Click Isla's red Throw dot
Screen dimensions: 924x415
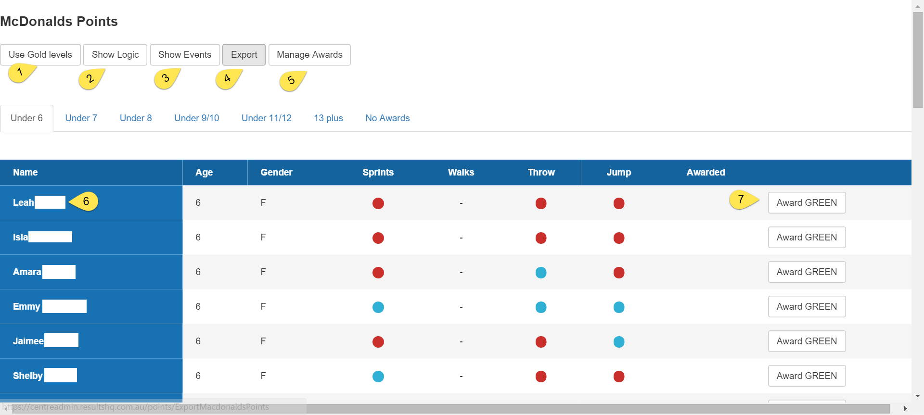pyautogui.click(x=541, y=238)
